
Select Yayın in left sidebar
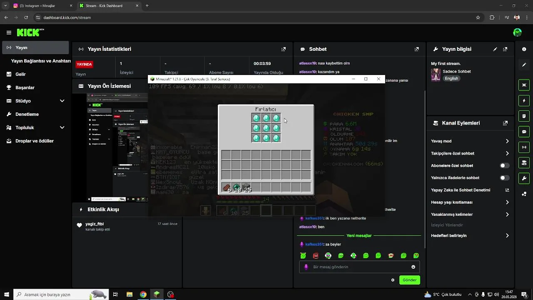pyautogui.click(x=35, y=47)
